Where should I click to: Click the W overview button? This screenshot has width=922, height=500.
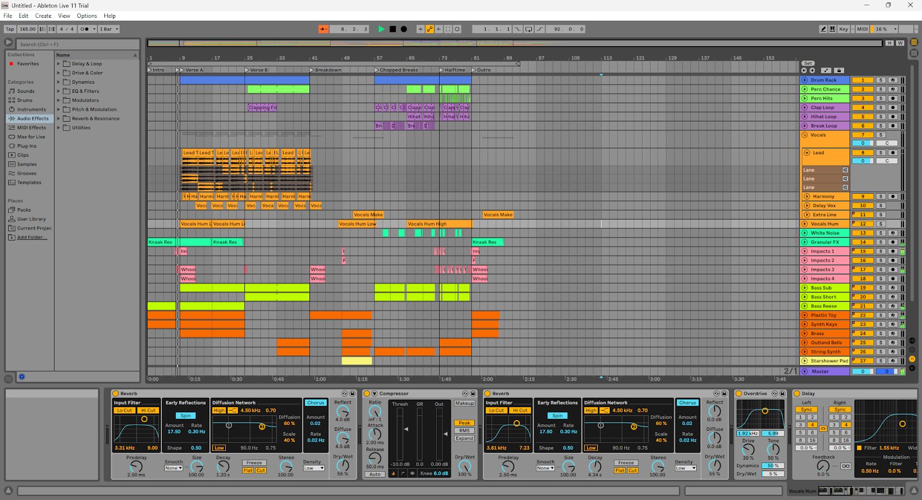900,43
